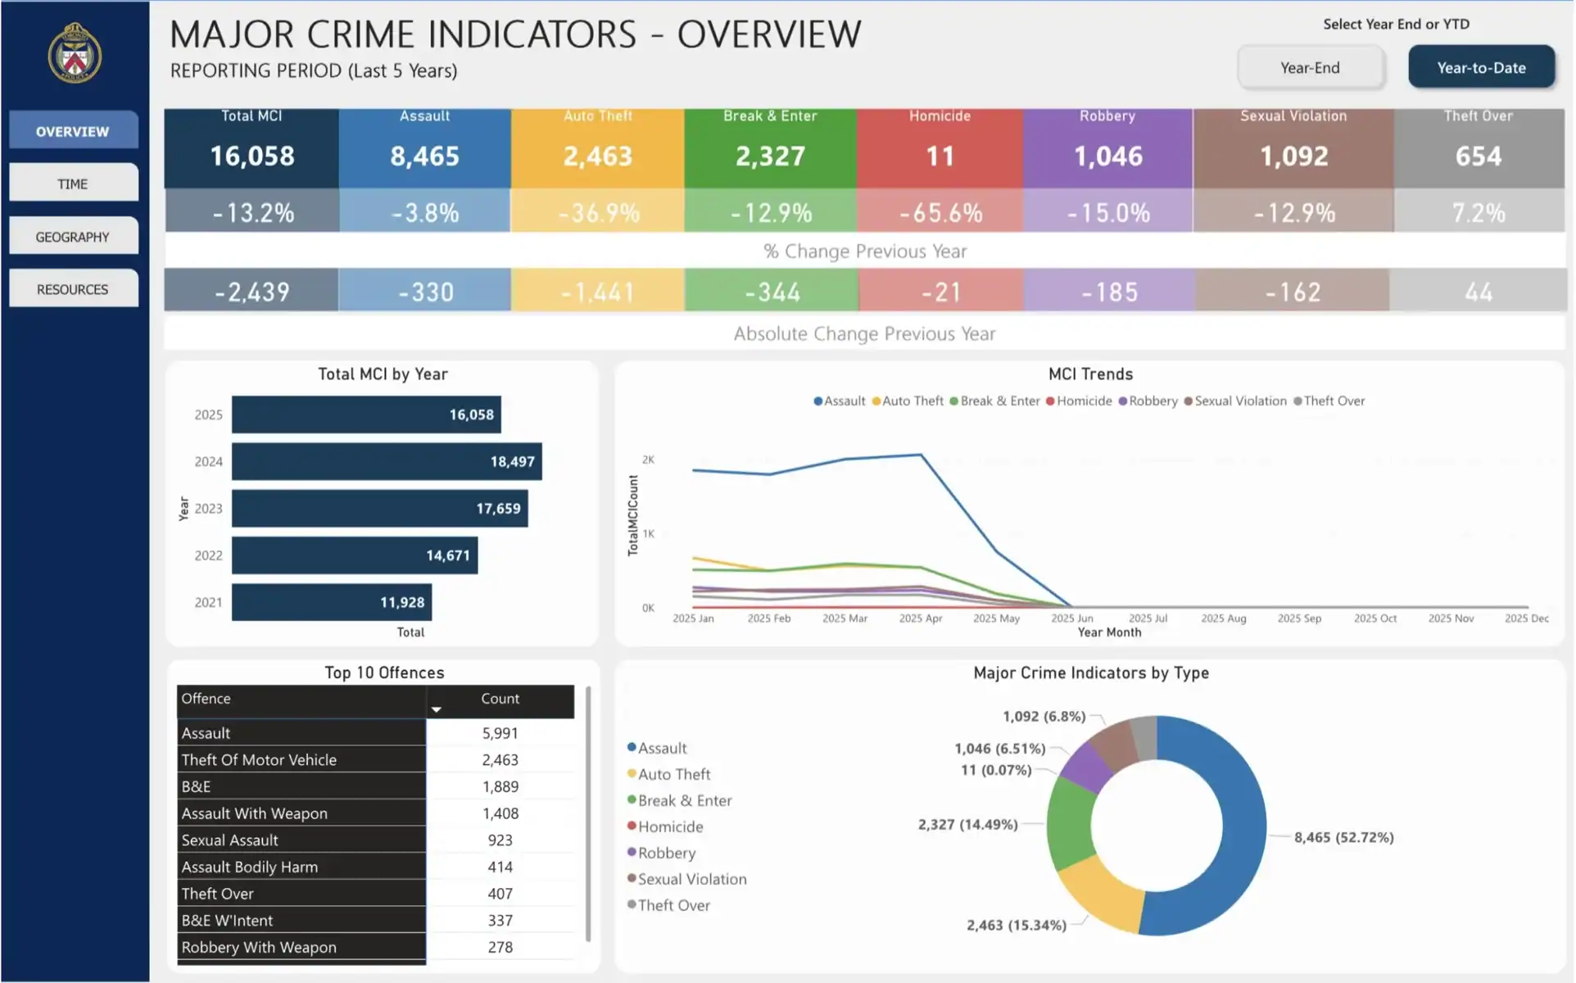Click the Homicide legend dot in MCI Trends

click(x=1050, y=401)
